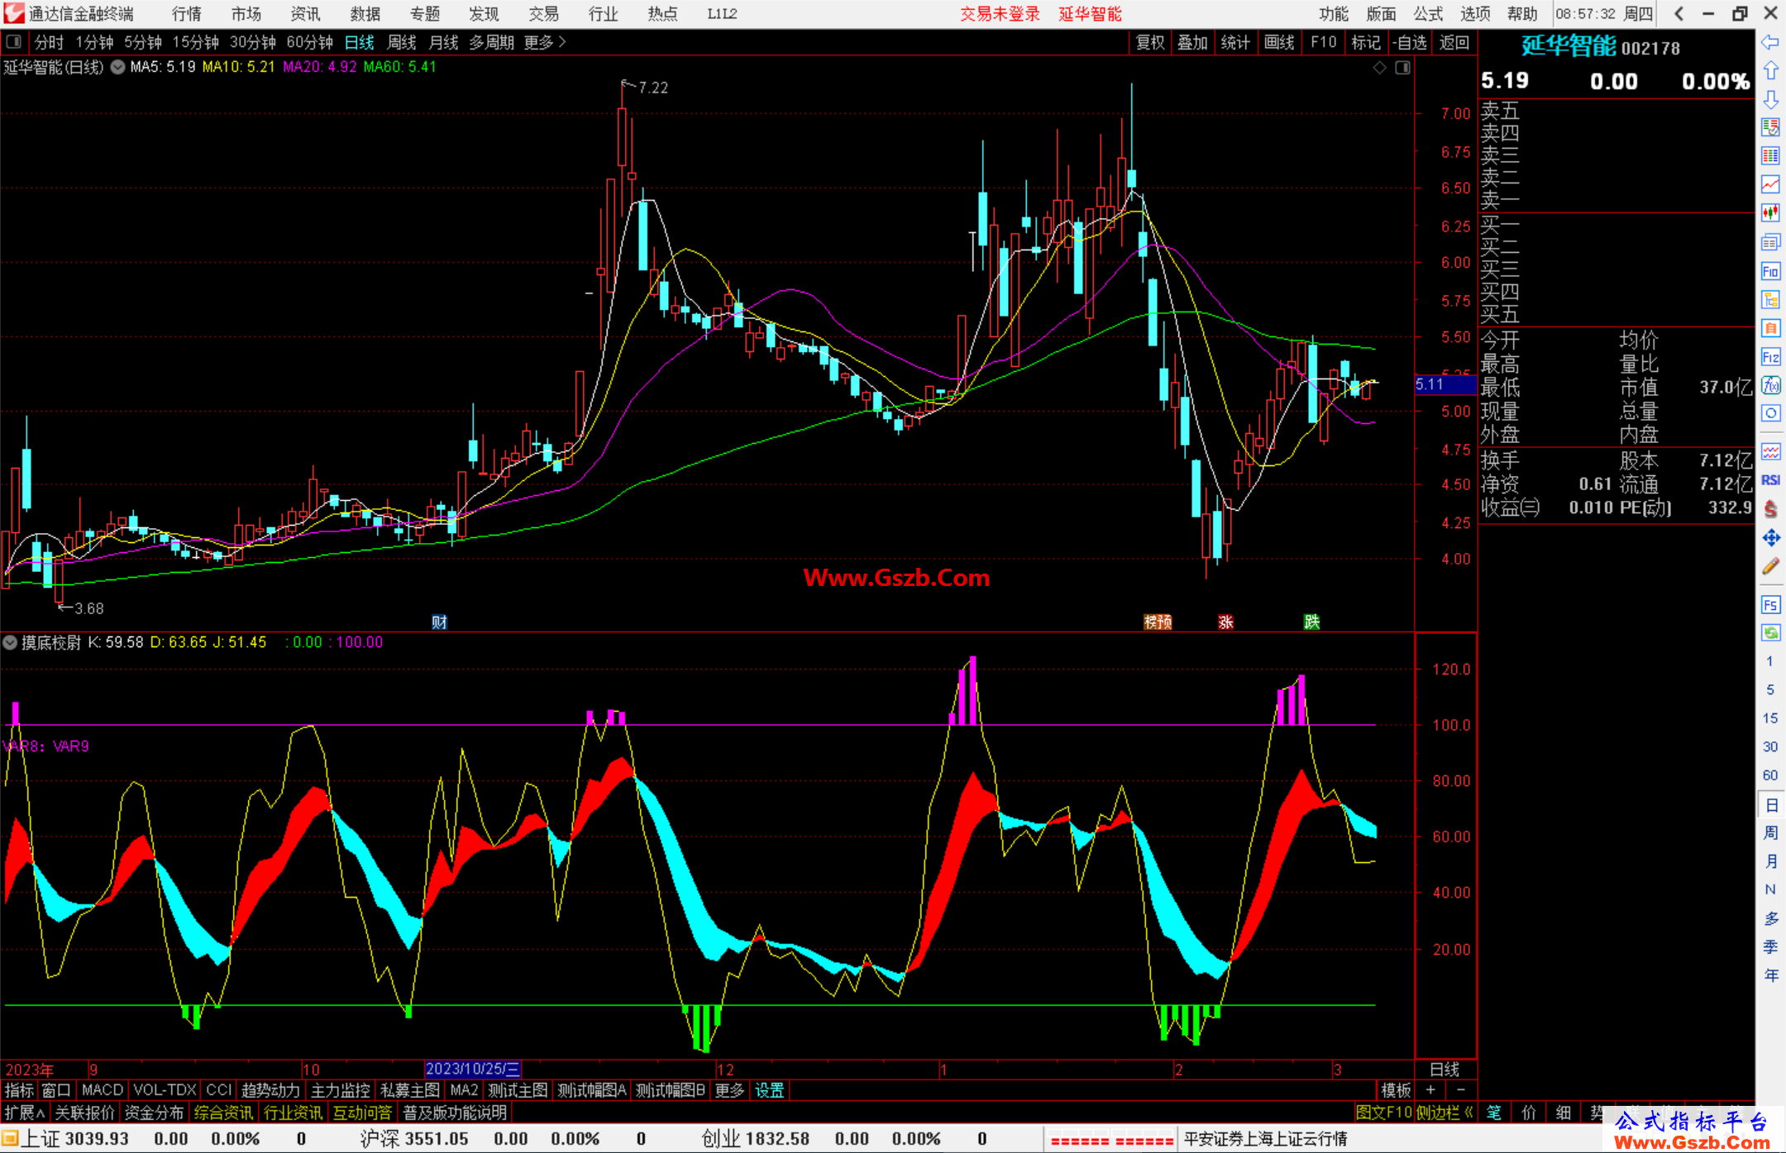Click the down arrow icon in right sidebar
This screenshot has width=1786, height=1153.
pyautogui.click(x=1770, y=99)
